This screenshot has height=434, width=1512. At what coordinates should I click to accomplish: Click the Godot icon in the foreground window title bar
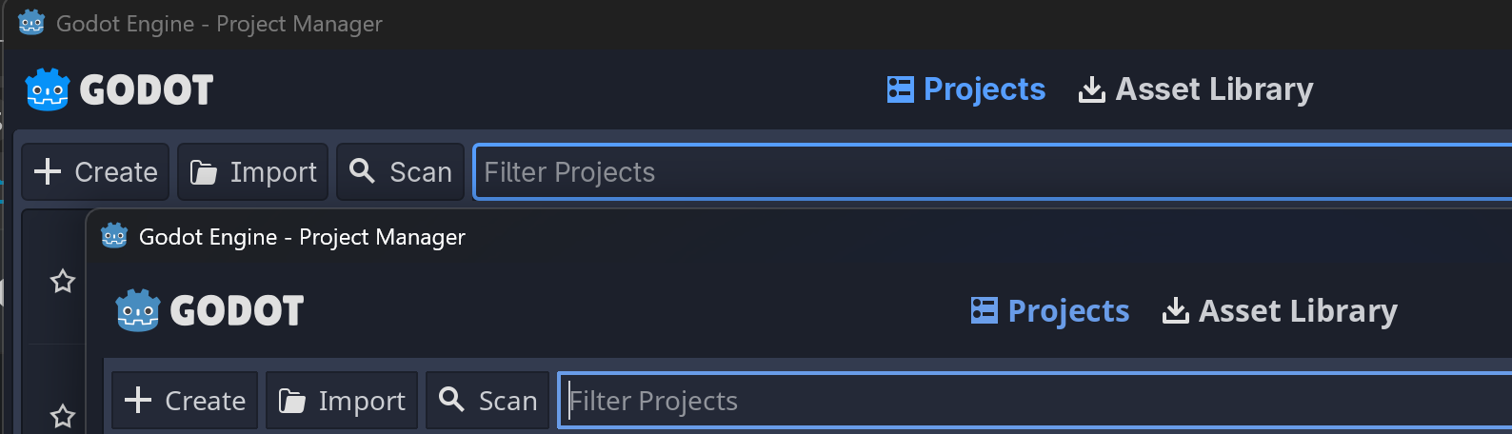coord(114,236)
